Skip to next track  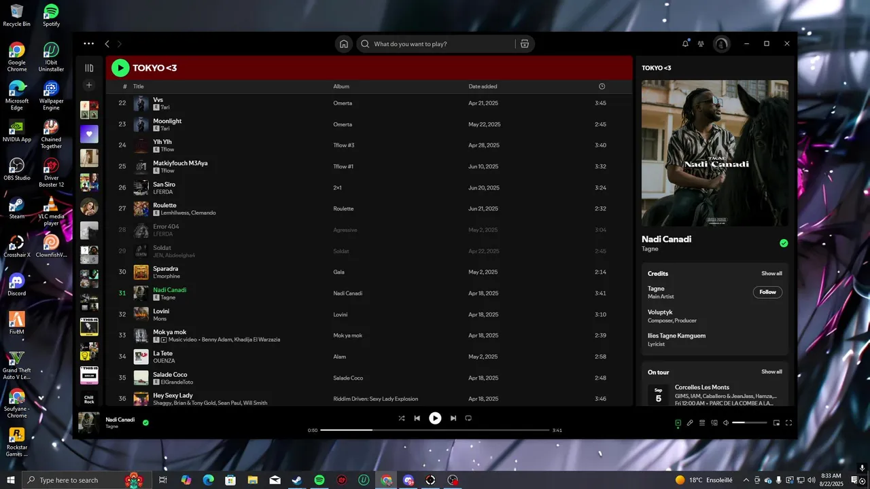[453, 418]
